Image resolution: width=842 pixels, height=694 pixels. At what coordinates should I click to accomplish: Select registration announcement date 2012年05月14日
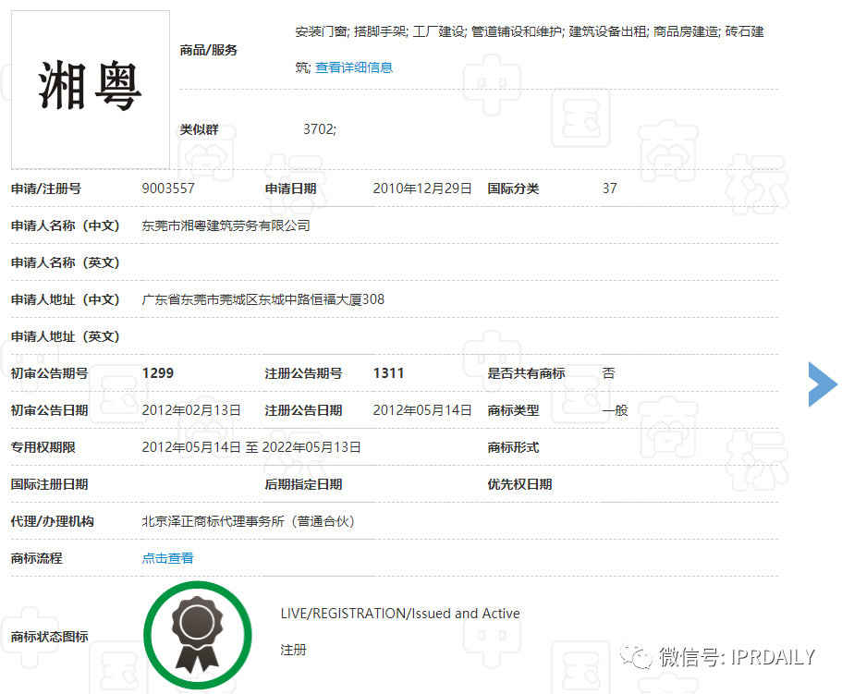pos(422,410)
